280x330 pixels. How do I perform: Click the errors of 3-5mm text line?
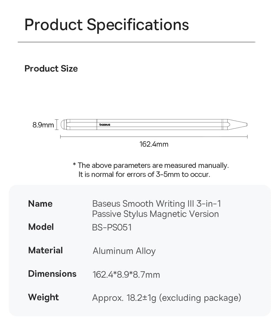pyautogui.click(x=144, y=174)
